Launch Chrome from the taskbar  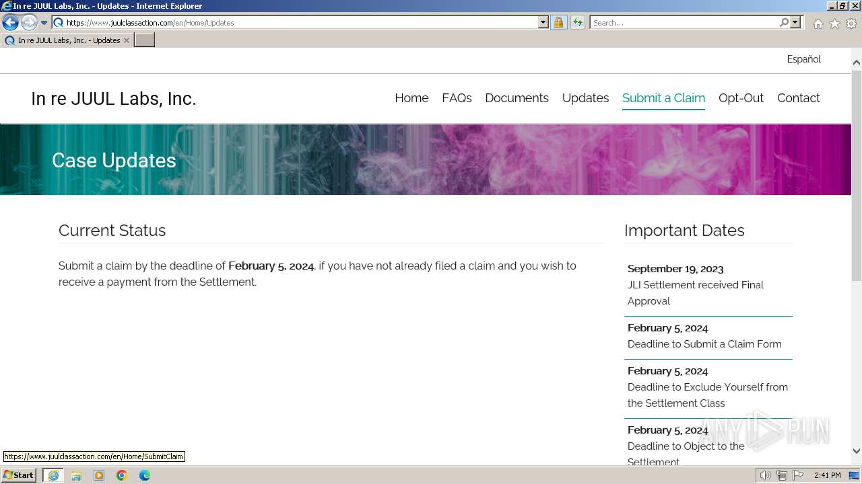click(x=122, y=475)
